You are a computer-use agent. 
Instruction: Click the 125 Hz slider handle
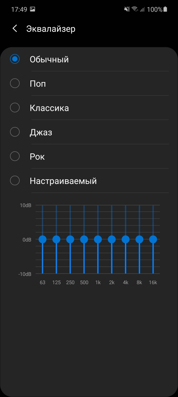click(x=56, y=239)
